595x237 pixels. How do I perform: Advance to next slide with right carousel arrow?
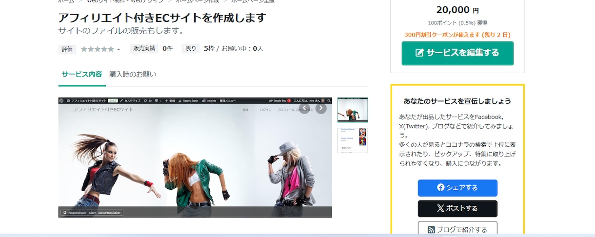click(x=320, y=108)
